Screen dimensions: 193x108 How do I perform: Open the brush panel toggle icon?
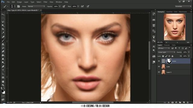[x=18, y=6]
